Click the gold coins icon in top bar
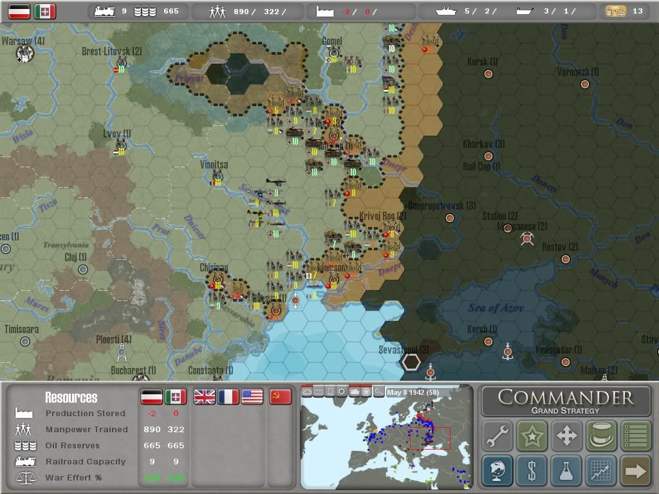 (x=615, y=12)
